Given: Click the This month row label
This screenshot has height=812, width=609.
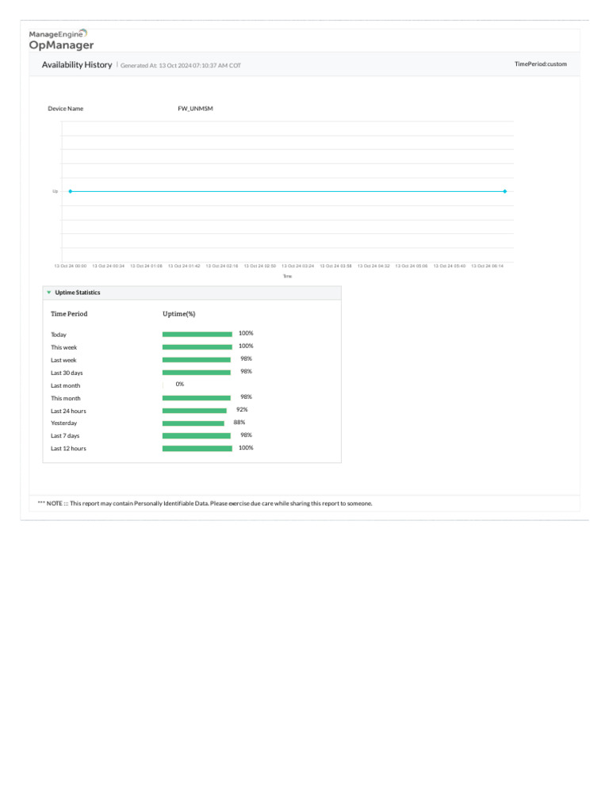Looking at the screenshot, I should coord(65,398).
